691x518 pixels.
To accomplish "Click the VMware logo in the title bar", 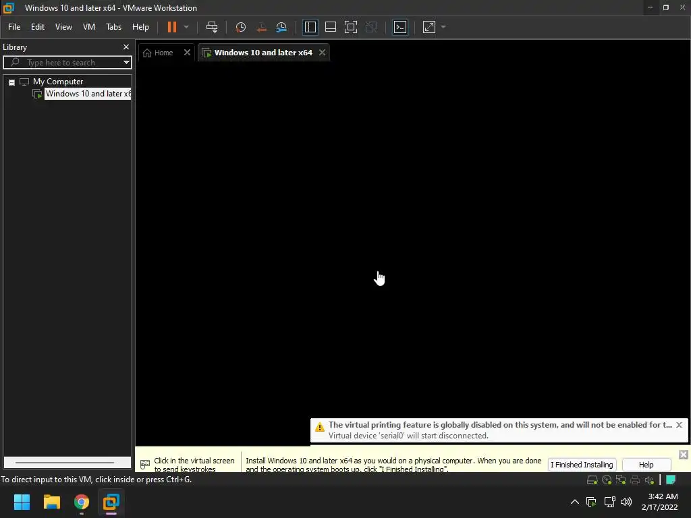I will (x=9, y=8).
